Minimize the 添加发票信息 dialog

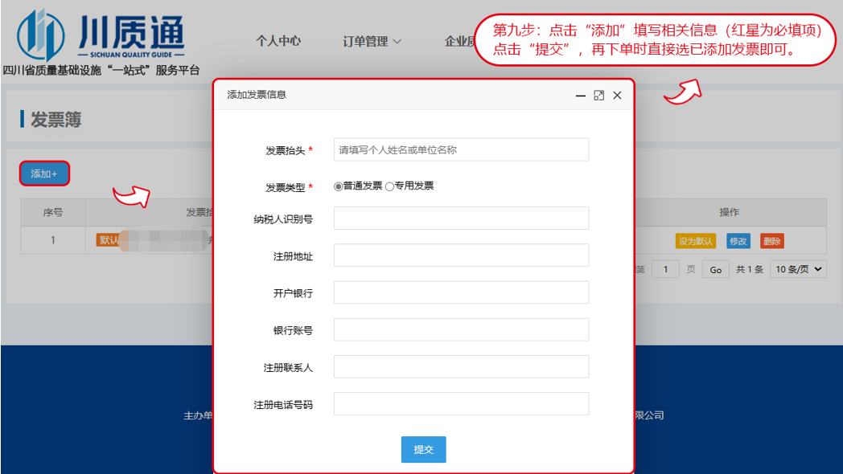click(x=580, y=96)
